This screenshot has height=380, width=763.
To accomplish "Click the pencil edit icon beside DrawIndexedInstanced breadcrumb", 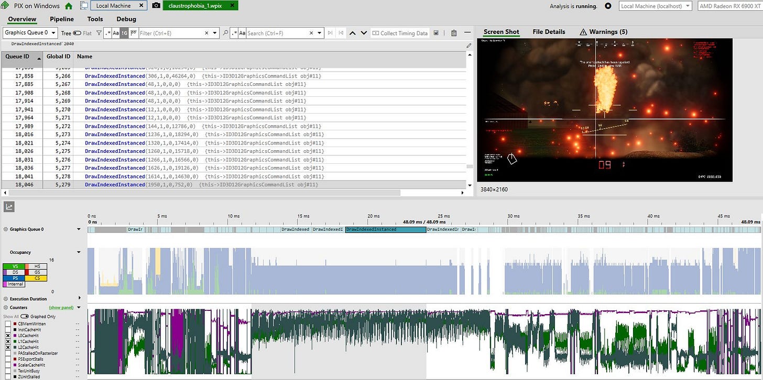I will click(468, 46).
